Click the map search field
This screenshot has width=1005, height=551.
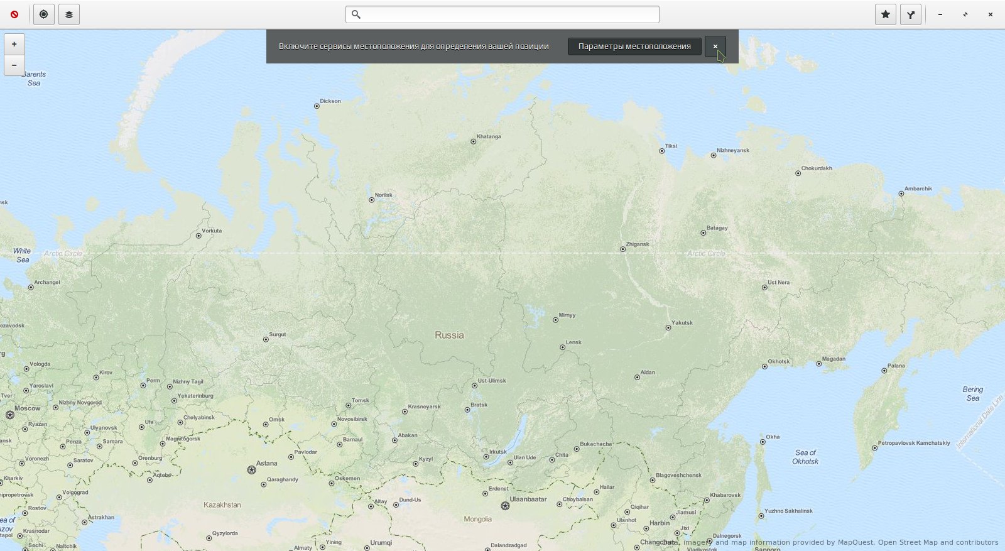(x=503, y=14)
